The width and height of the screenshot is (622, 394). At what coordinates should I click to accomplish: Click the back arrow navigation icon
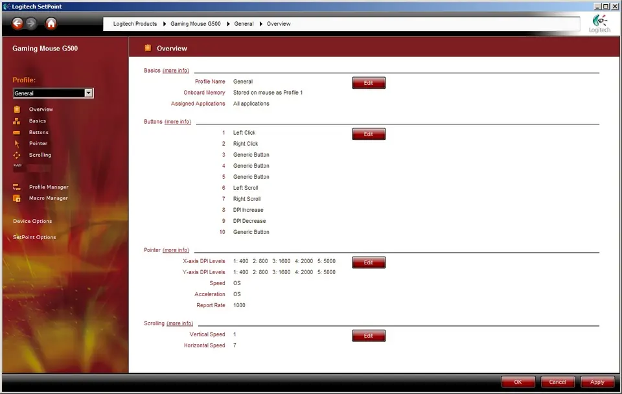tap(17, 24)
